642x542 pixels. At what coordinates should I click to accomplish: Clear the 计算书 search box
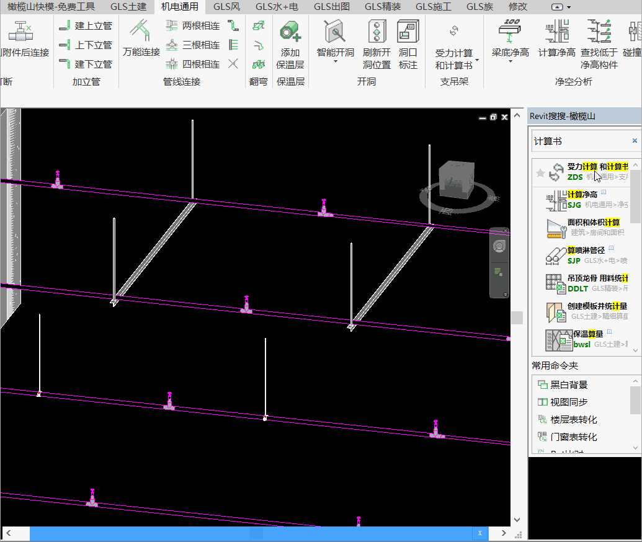point(635,141)
